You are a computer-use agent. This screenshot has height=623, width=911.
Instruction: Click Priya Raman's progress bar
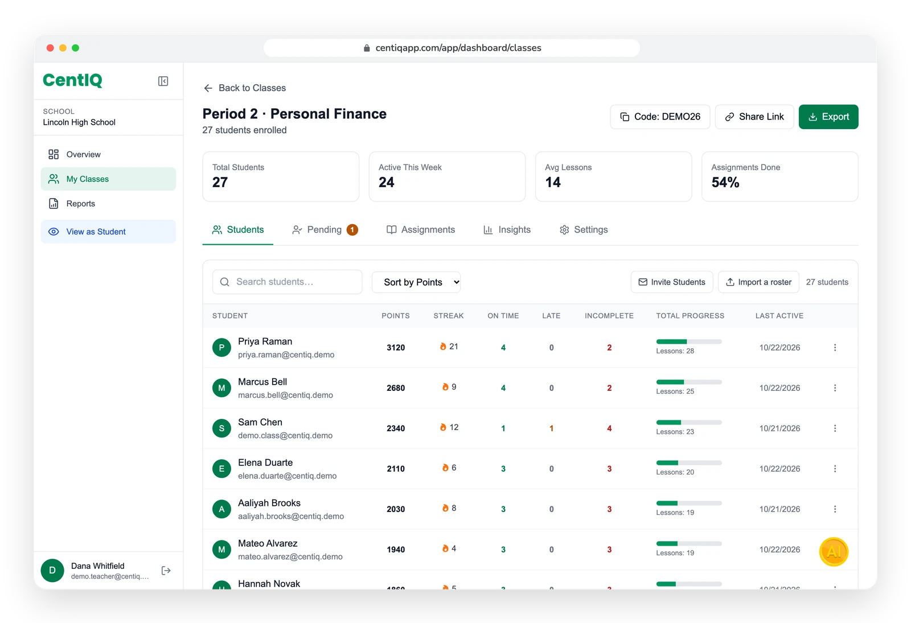pos(689,342)
